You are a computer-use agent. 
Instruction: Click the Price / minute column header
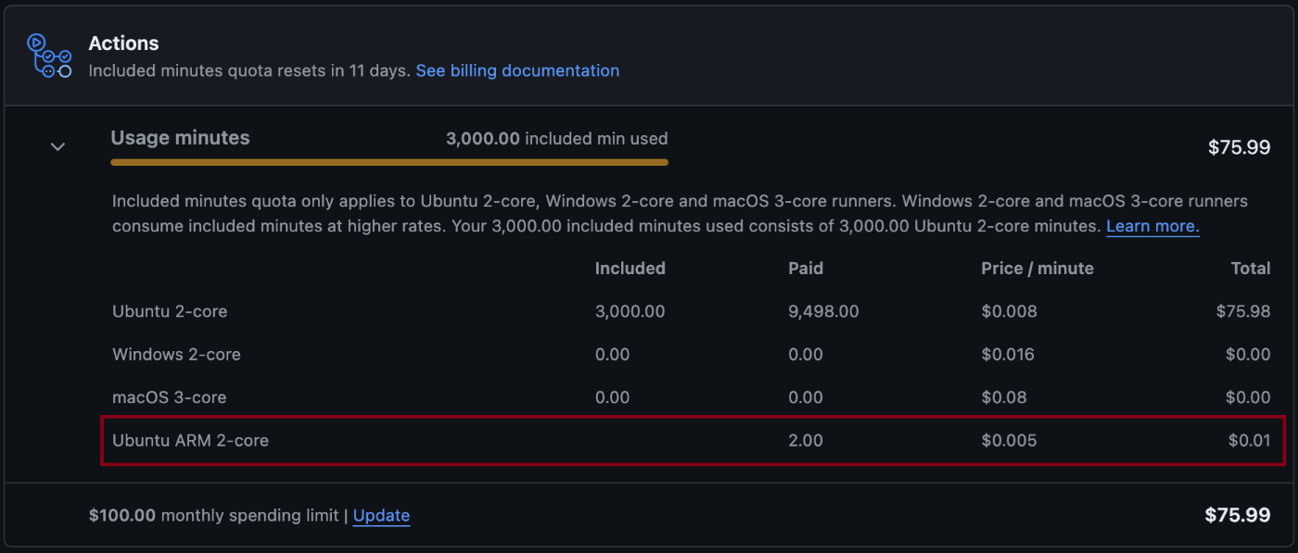point(1037,269)
